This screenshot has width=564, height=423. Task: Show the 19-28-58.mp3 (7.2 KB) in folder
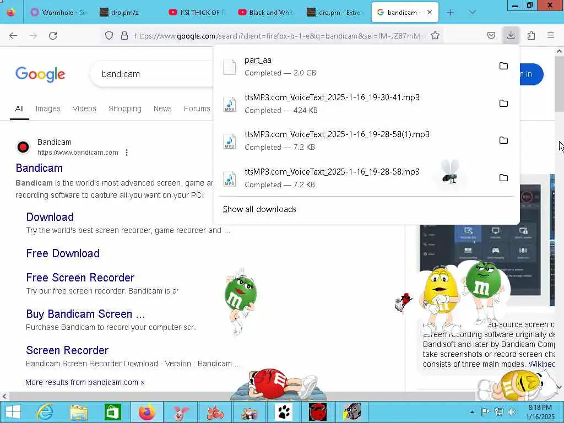503,178
